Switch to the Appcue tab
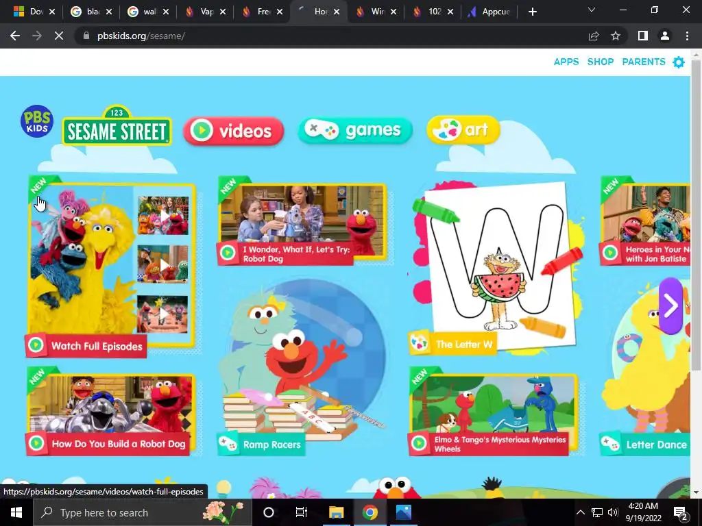Image resolution: width=702 pixels, height=526 pixels. point(490,12)
